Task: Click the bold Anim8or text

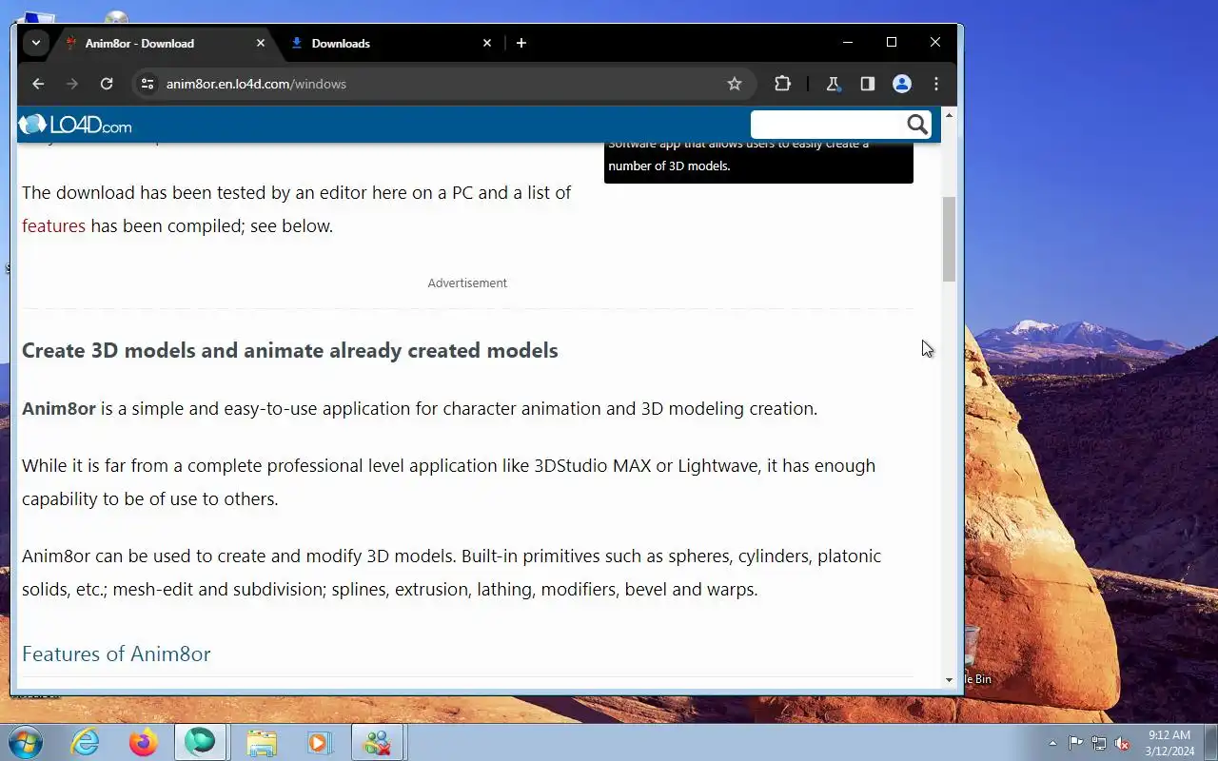Action: [x=59, y=408]
